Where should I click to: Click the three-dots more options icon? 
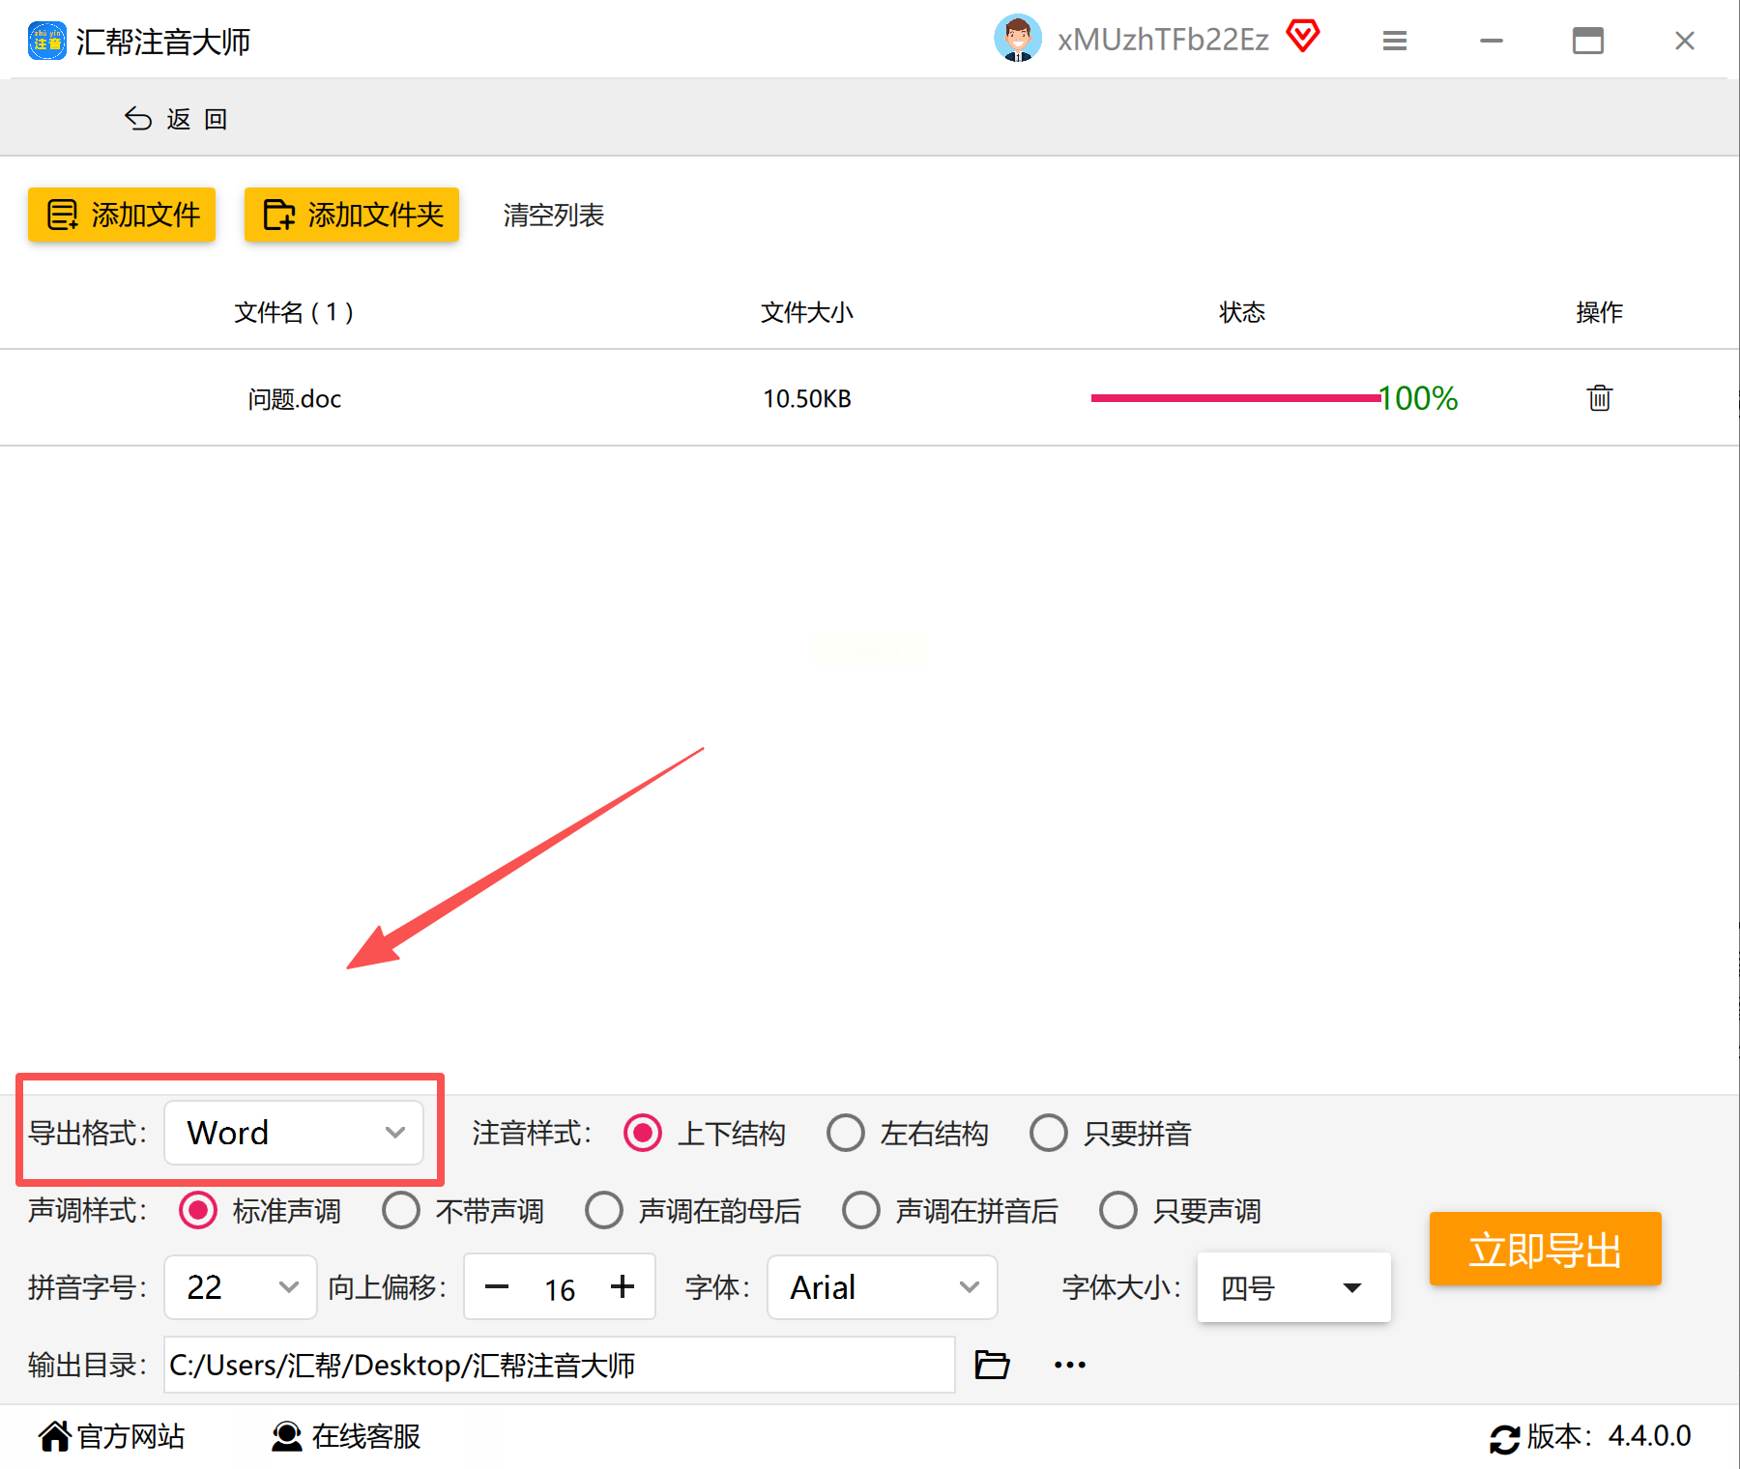click(1070, 1365)
